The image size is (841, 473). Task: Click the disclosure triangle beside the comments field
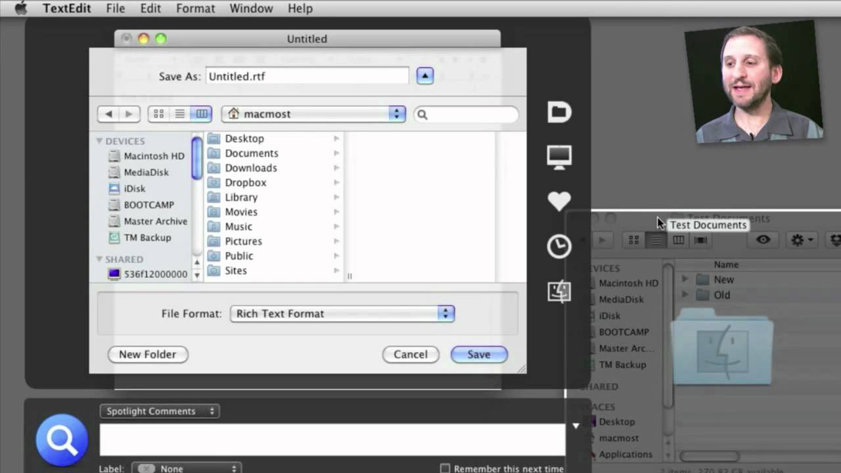pyautogui.click(x=576, y=426)
